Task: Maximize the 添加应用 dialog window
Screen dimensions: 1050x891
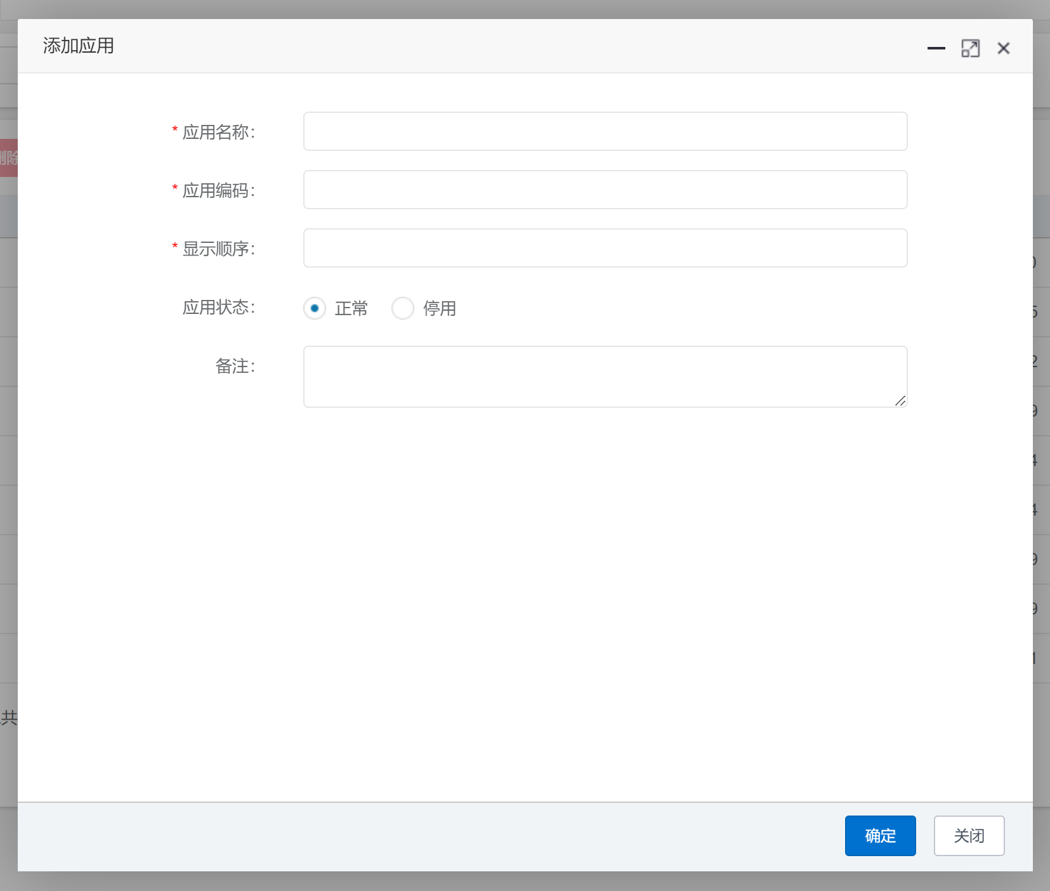Action: pyautogui.click(x=970, y=48)
